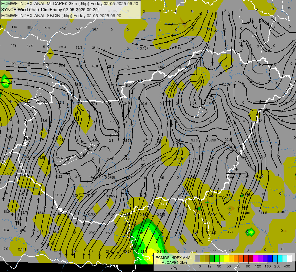Image resolution: width=296 pixels, height=272 pixels.
Task: Click the SBCIN value 30.4
Action: (6, 230)
